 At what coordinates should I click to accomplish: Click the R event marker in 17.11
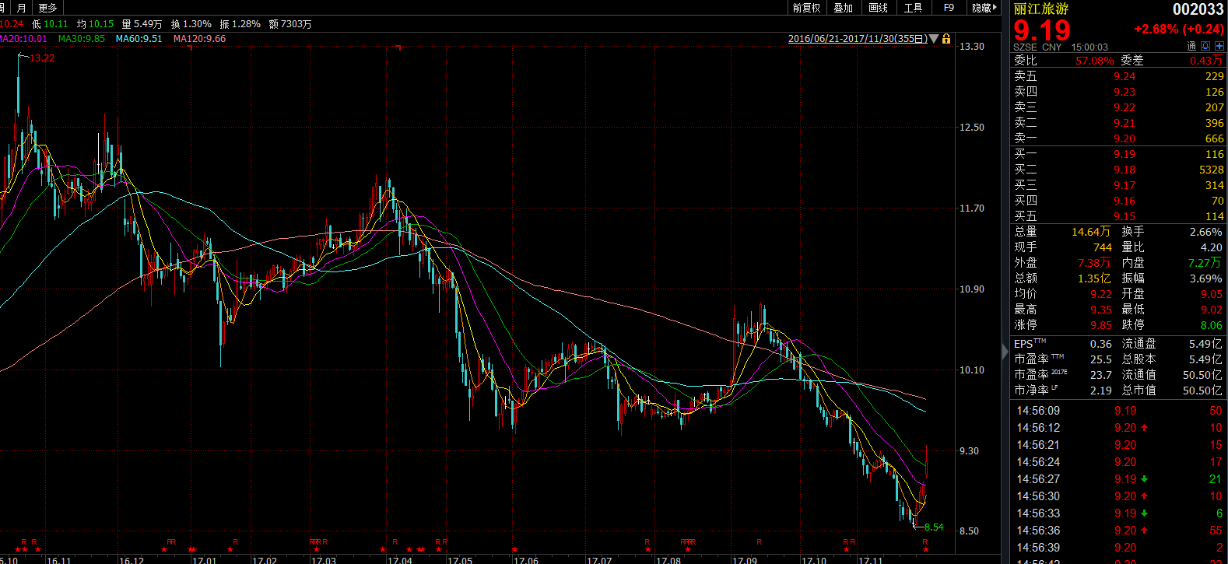(x=925, y=541)
